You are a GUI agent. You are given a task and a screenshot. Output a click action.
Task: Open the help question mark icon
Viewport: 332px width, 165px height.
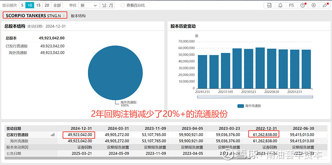pos(303,5)
